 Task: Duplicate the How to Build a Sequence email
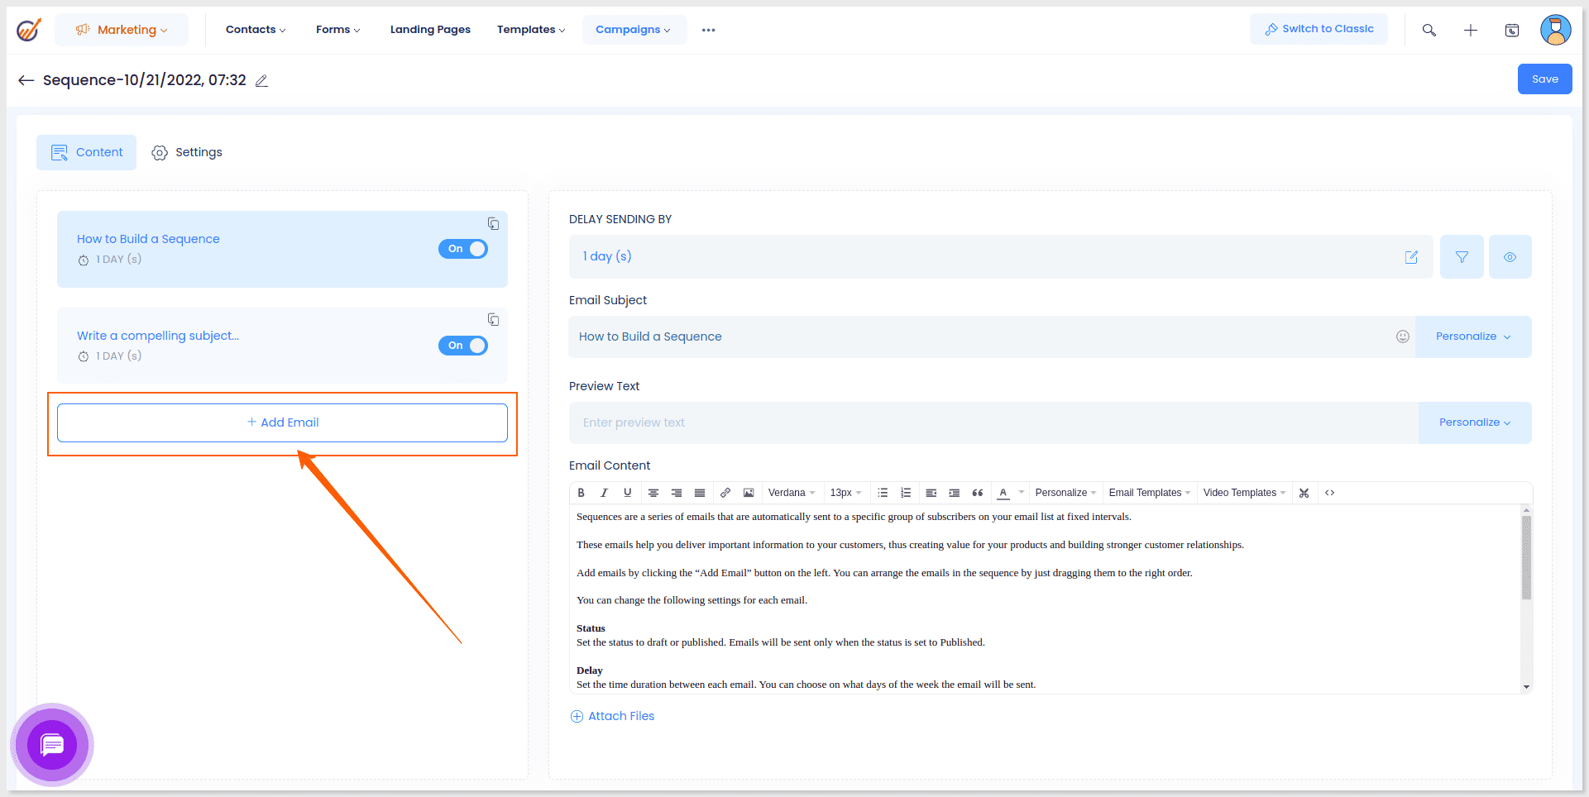tap(493, 224)
